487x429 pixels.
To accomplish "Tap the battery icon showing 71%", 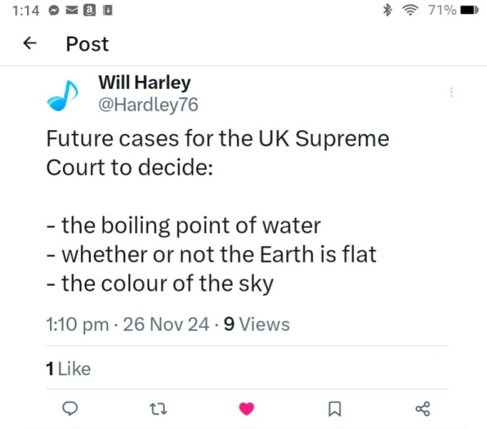I will (x=469, y=10).
